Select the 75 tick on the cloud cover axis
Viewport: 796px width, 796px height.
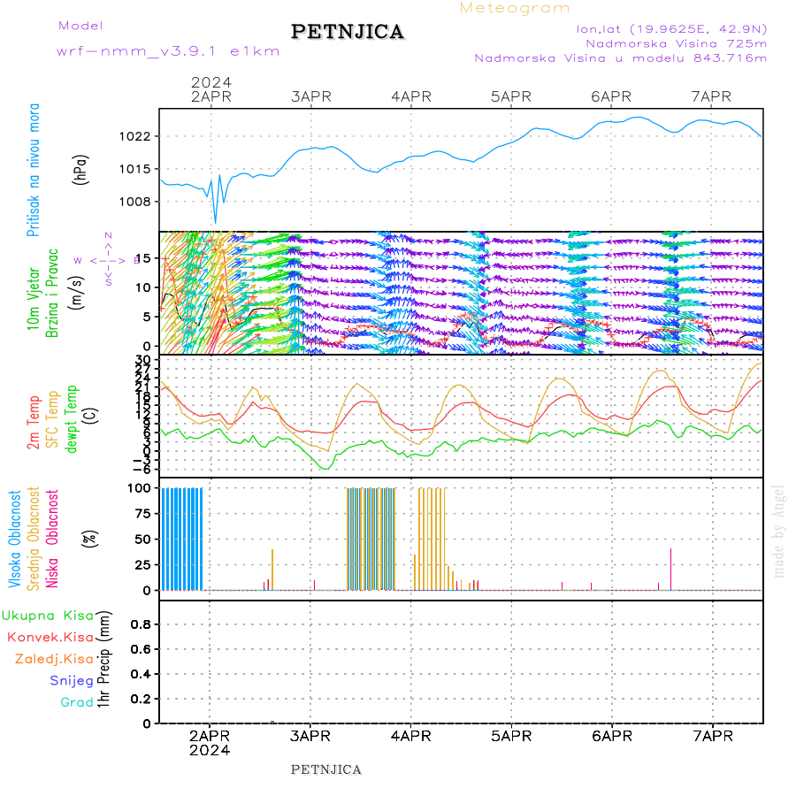tap(142, 514)
